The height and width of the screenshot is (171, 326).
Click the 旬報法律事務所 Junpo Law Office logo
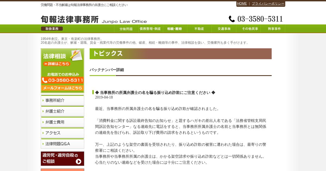[94, 20]
